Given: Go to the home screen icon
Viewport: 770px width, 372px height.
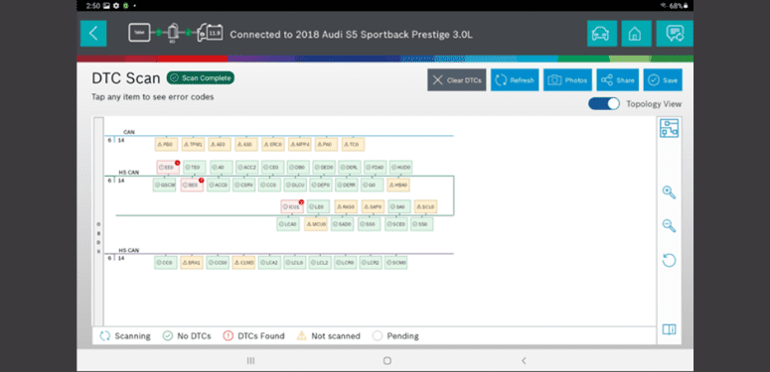Looking at the screenshot, I should [x=637, y=34].
